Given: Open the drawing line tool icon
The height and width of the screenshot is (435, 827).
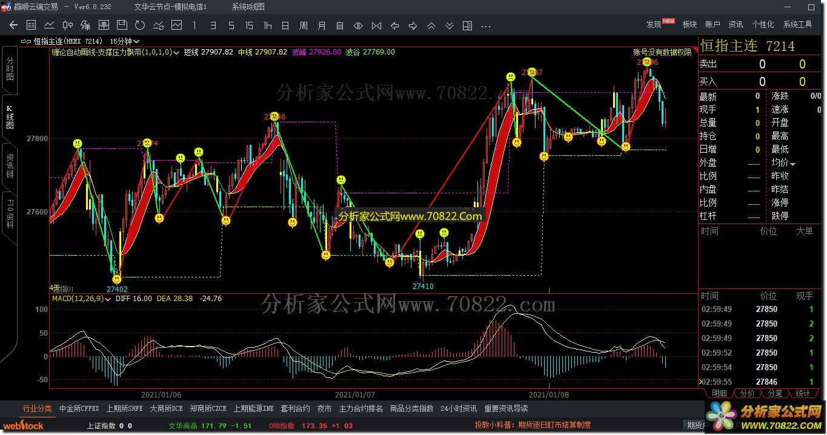Looking at the screenshot, I should coord(158,25).
